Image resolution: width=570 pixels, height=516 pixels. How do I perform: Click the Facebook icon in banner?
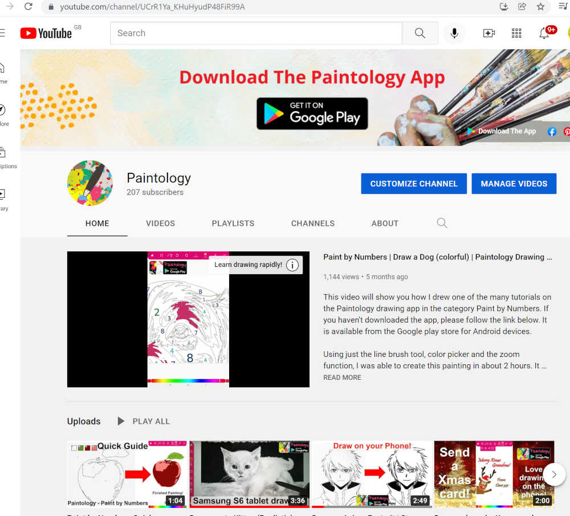pyautogui.click(x=552, y=132)
